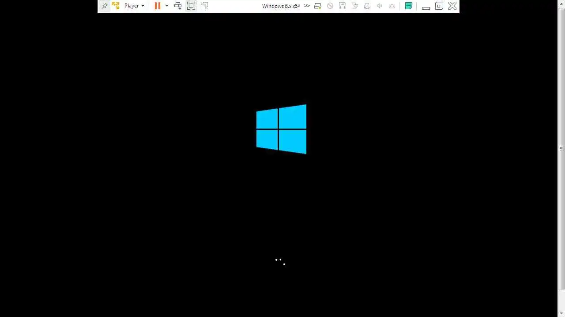
Task: Click the scrollbar down arrow
Action: click(x=561, y=313)
